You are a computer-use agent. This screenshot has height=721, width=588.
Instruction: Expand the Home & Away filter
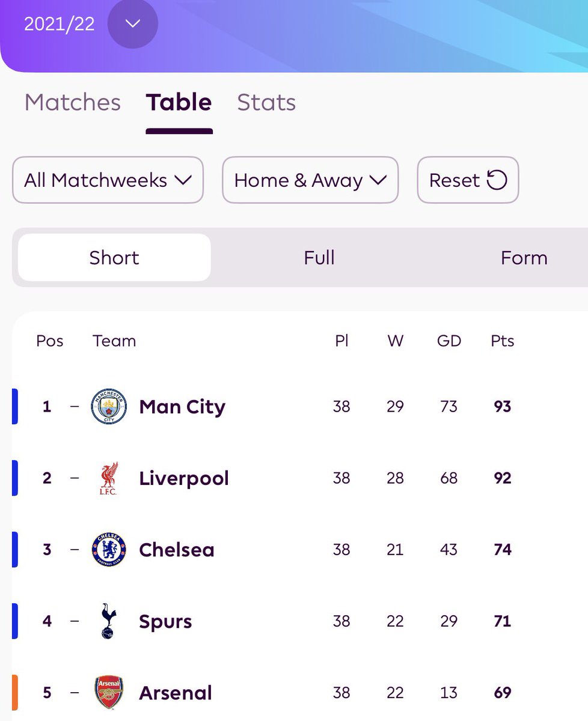(310, 180)
